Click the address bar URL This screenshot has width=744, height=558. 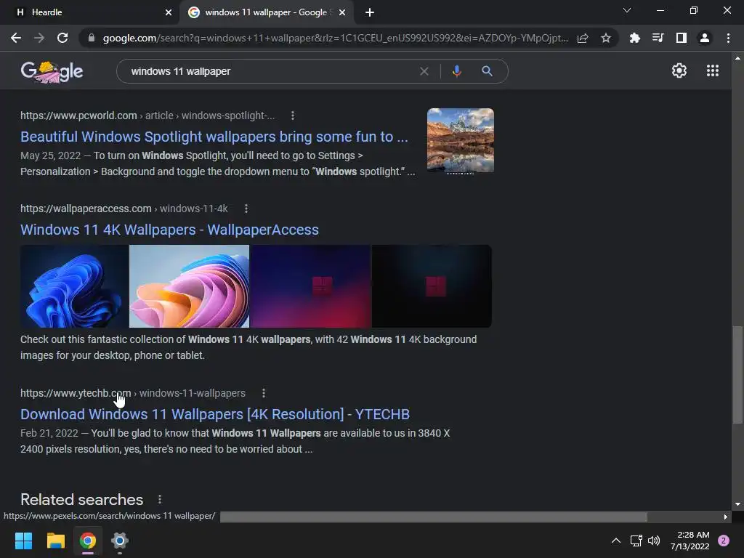tap(335, 38)
